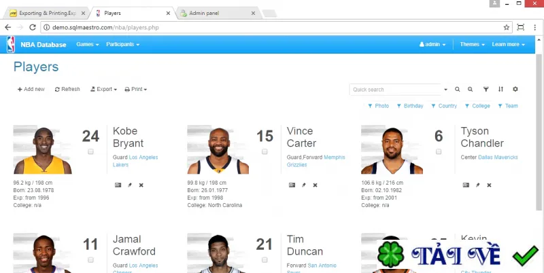
Task: Select Jamal Crawford checkbox
Action: [90, 260]
